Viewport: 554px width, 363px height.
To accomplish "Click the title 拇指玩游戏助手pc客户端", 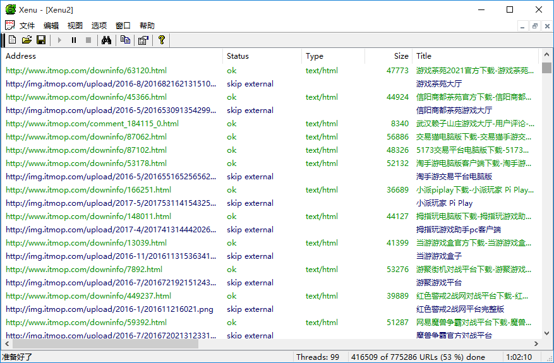I will [x=458, y=230].
